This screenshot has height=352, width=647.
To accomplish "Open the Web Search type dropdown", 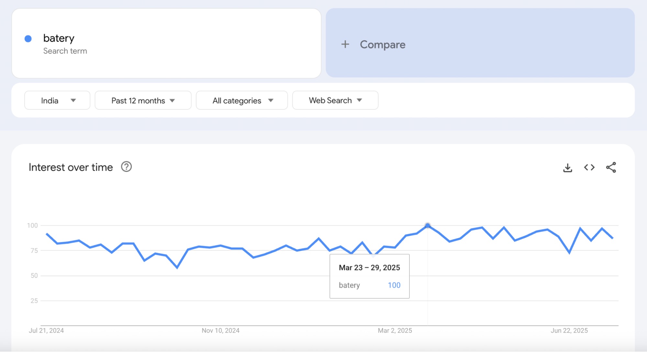I will pos(335,100).
